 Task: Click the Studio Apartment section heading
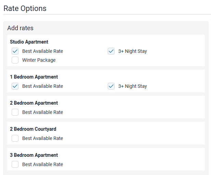point(29,42)
